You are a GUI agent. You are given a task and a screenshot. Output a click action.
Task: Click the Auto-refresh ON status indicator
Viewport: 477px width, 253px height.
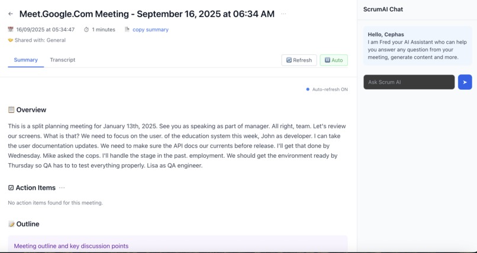[x=327, y=89]
